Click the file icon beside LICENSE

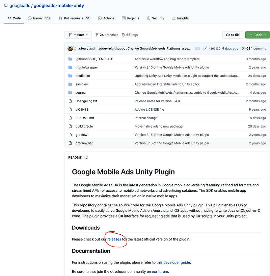[x=70, y=109]
